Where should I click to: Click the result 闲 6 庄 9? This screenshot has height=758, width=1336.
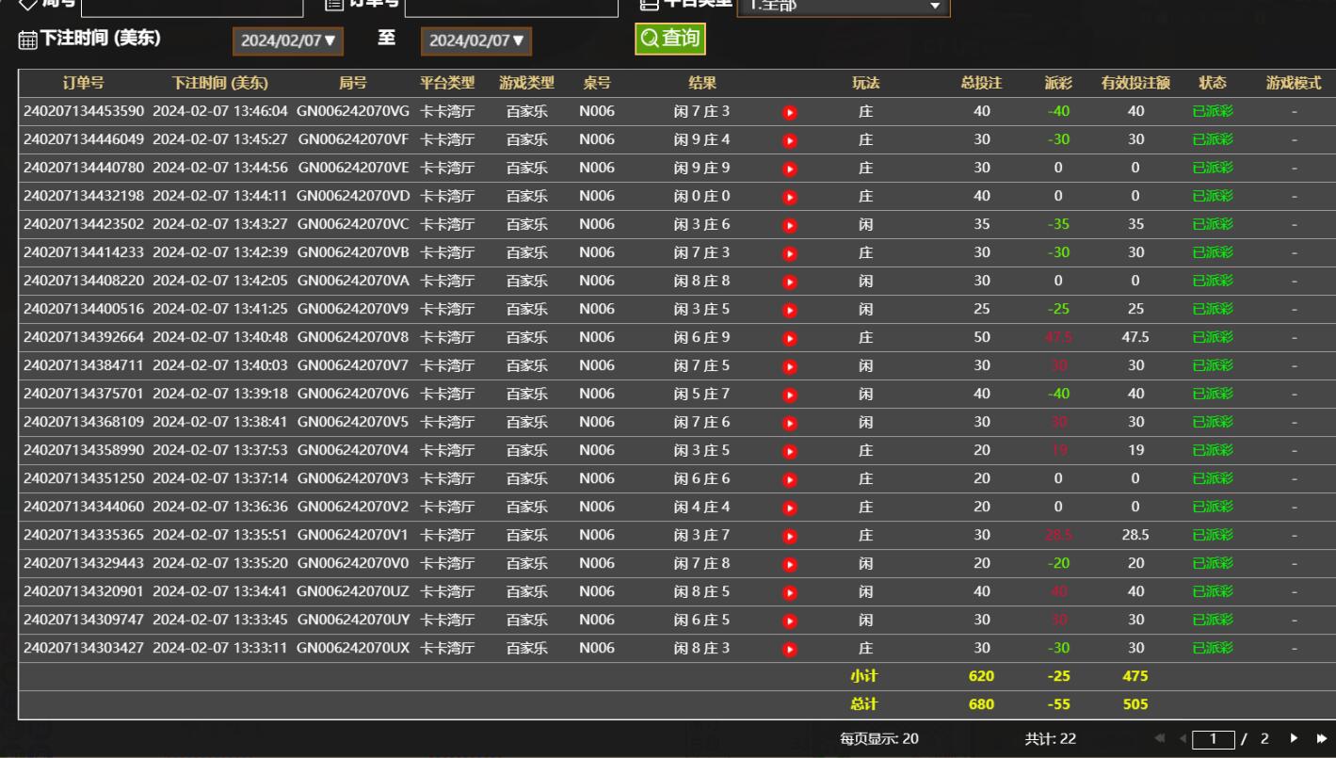(x=702, y=337)
